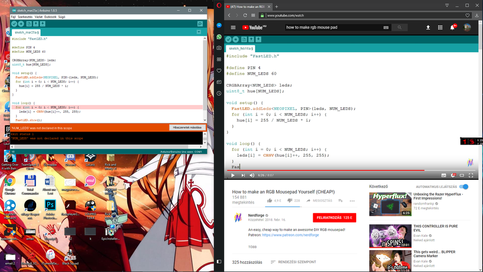Click the YouTube search magnifier button
Image resolution: width=483 pixels, height=272 pixels.
(x=400, y=27)
